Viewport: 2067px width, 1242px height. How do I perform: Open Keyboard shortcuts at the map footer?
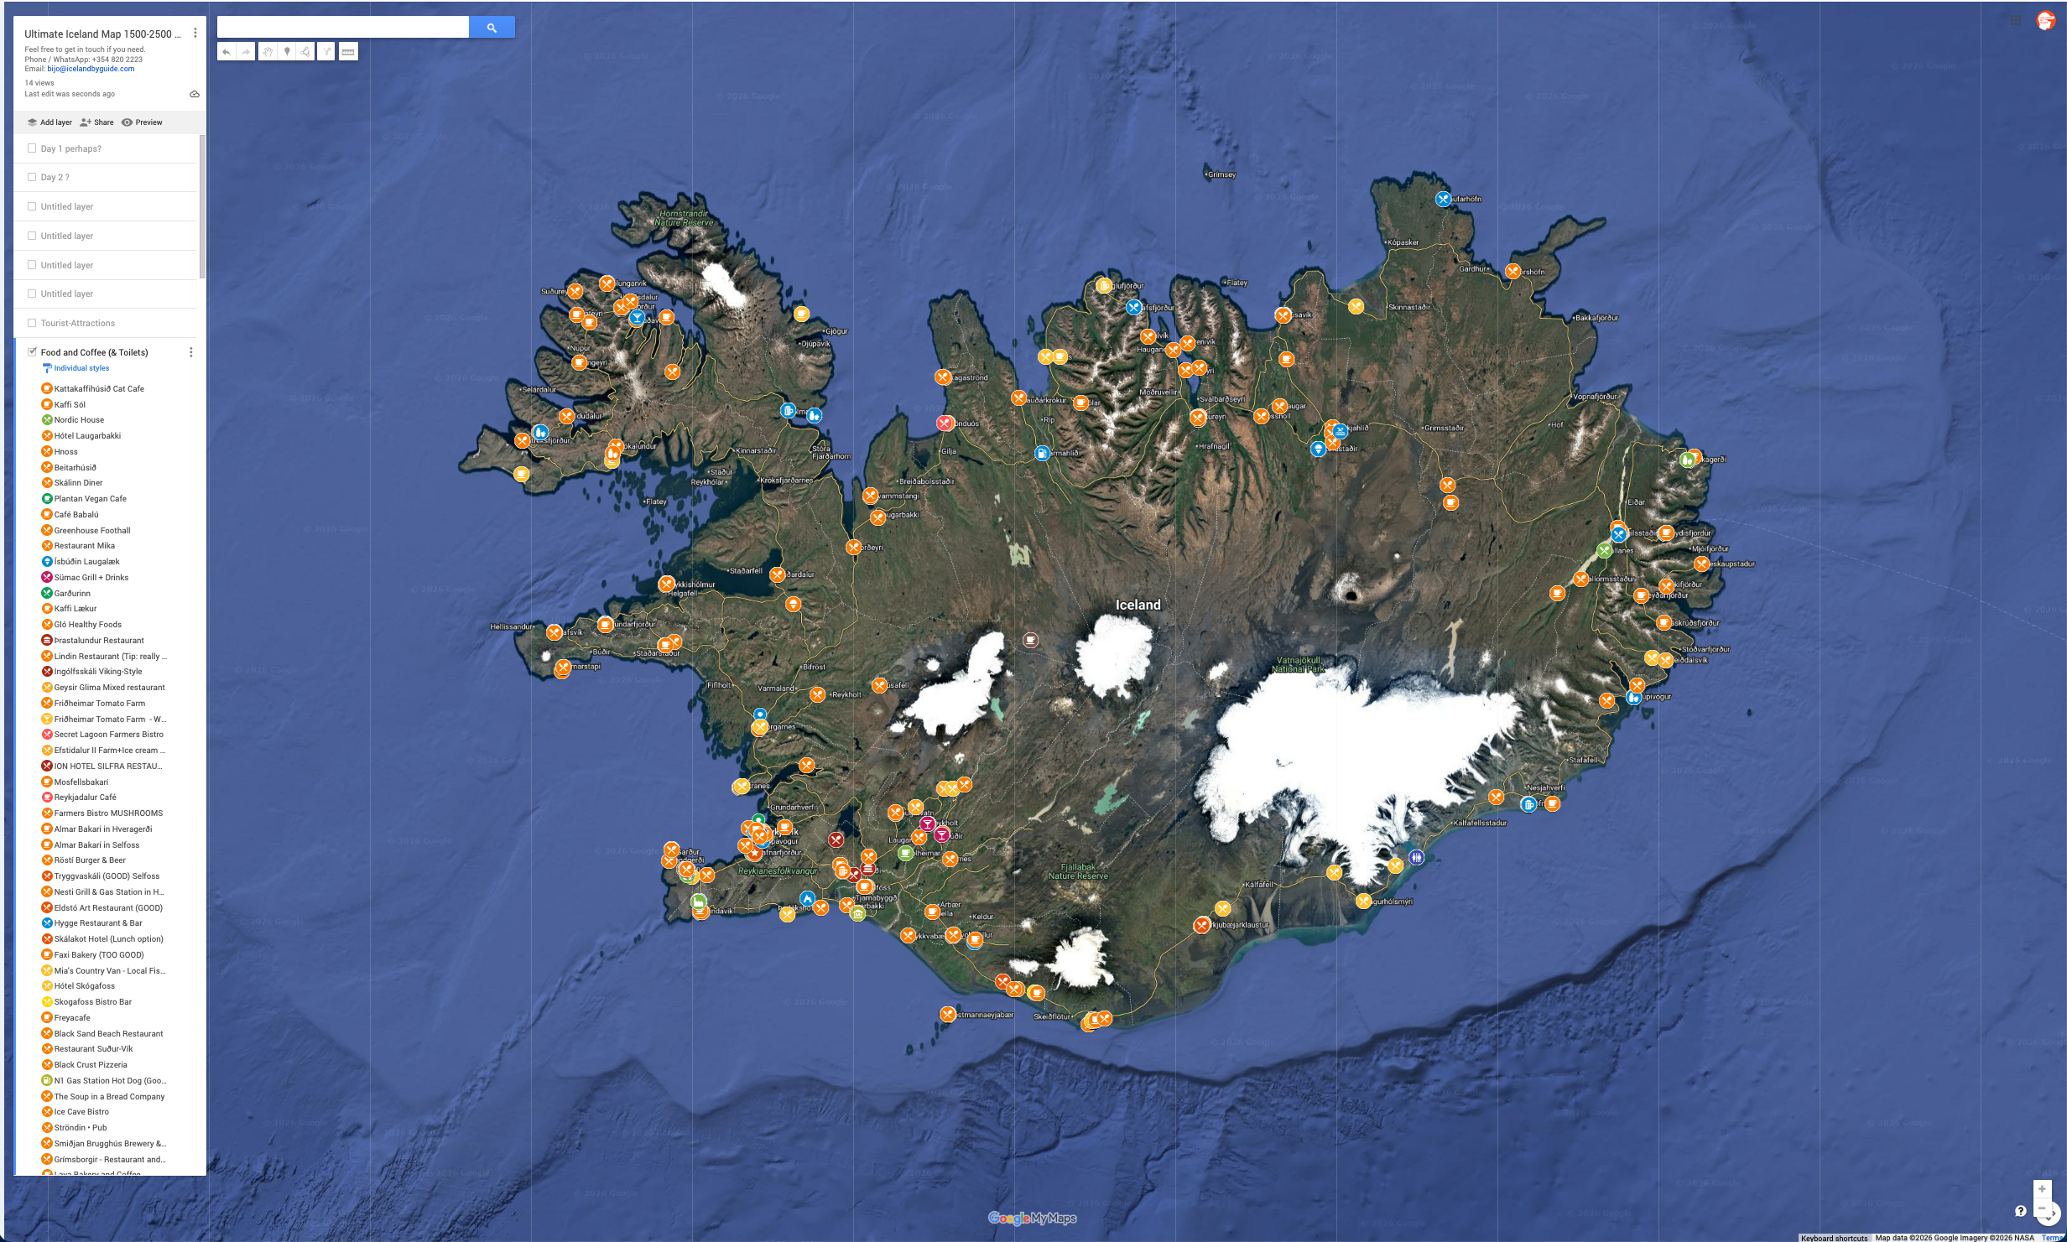(1834, 1238)
